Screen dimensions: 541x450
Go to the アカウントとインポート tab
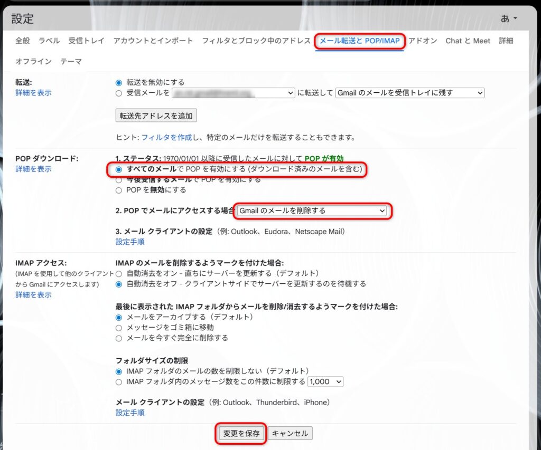pyautogui.click(x=153, y=41)
